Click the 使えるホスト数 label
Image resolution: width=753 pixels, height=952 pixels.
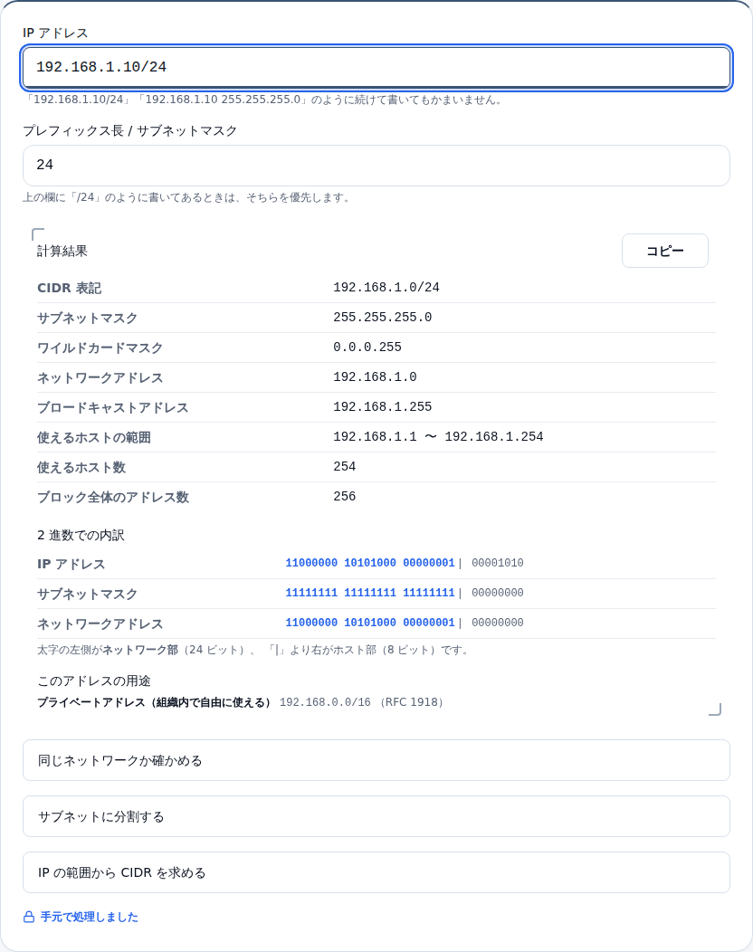[x=81, y=468]
